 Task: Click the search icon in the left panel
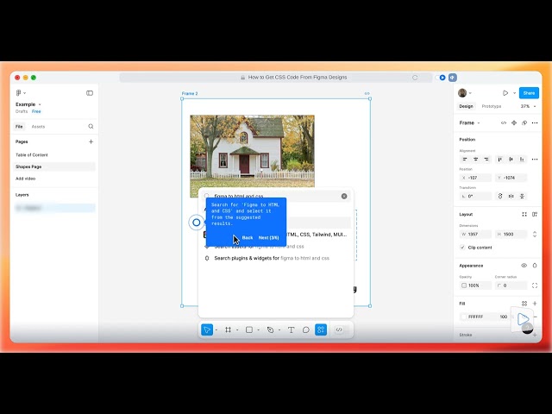click(x=91, y=127)
